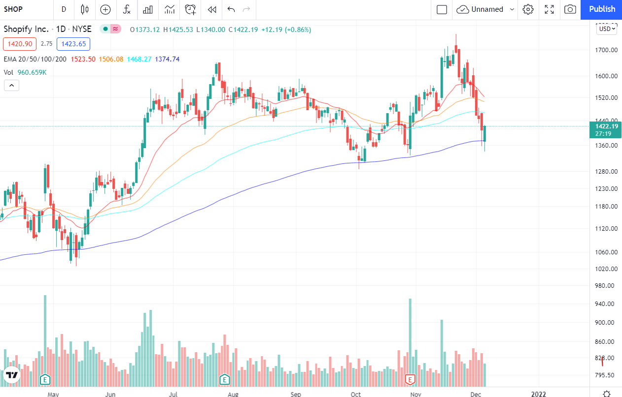Viewport: 622px width, 397px height.
Task: Expand the dropdown arrow next to Unnamed
Action: click(512, 9)
